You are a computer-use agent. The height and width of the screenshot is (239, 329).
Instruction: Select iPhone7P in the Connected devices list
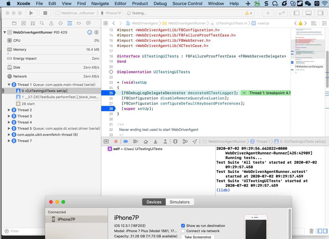coord(76,219)
